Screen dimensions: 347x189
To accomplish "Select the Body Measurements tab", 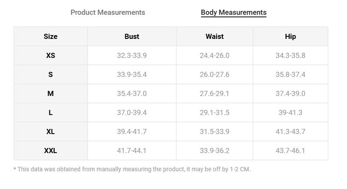I will click(233, 13).
